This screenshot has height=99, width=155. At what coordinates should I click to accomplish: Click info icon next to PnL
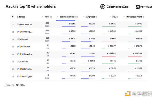(117, 17)
